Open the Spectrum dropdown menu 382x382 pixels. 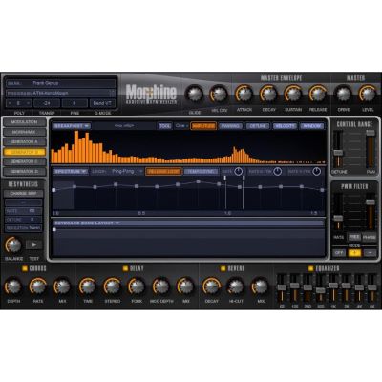pyautogui.click(x=71, y=172)
